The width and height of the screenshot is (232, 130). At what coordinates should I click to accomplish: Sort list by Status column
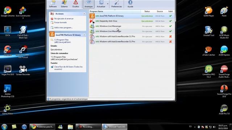pyautogui.click(x=147, y=11)
